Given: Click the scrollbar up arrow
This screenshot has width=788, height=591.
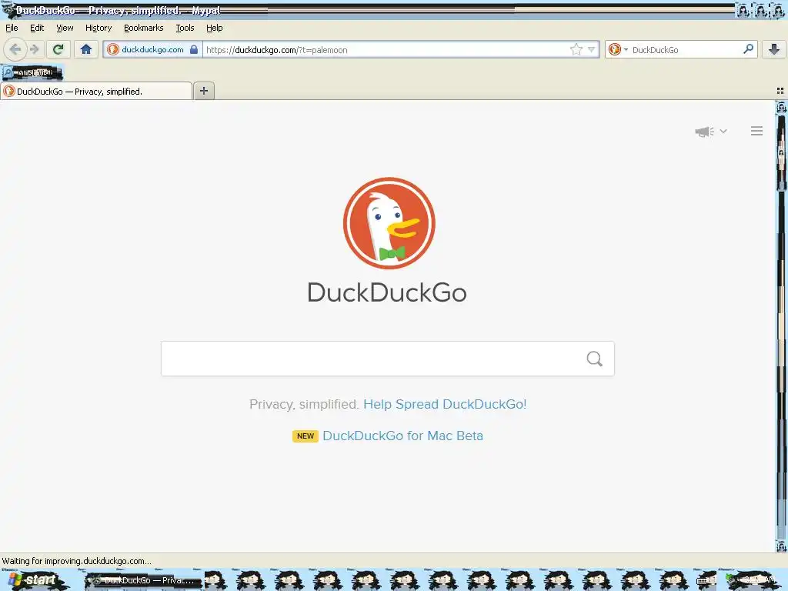Looking at the screenshot, I should click(781, 107).
